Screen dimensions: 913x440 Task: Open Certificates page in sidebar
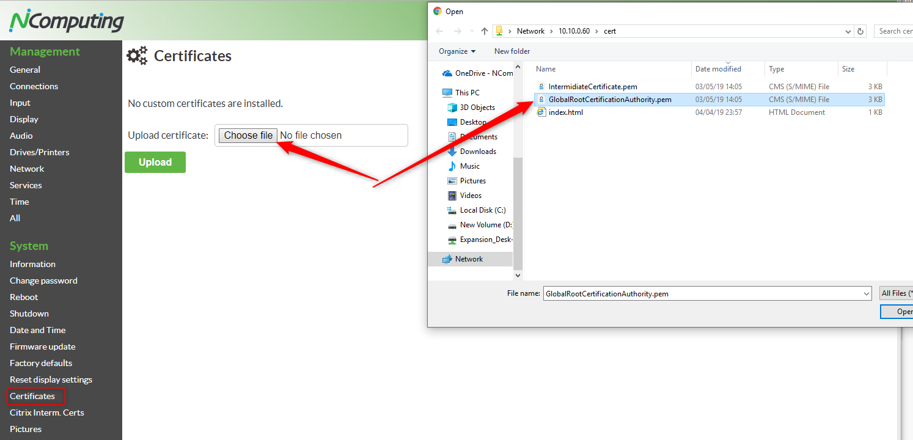pos(32,396)
